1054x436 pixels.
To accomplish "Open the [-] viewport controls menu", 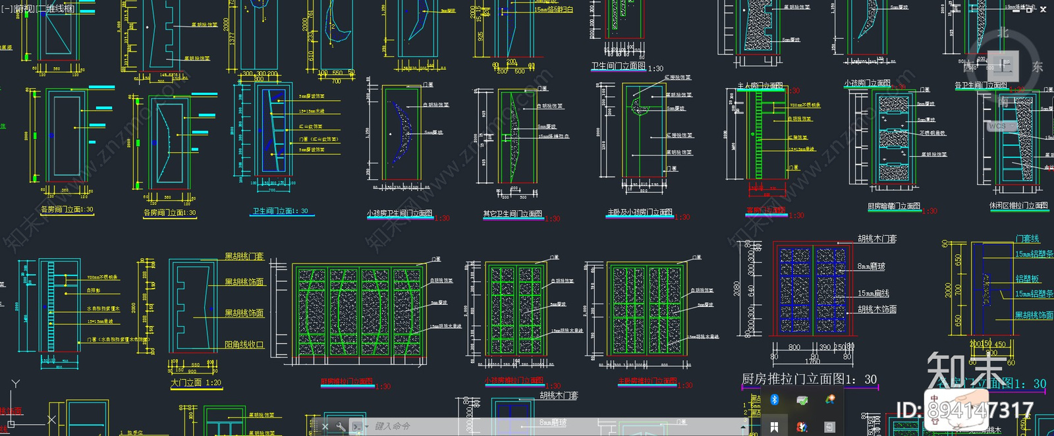I will (x=7, y=9).
